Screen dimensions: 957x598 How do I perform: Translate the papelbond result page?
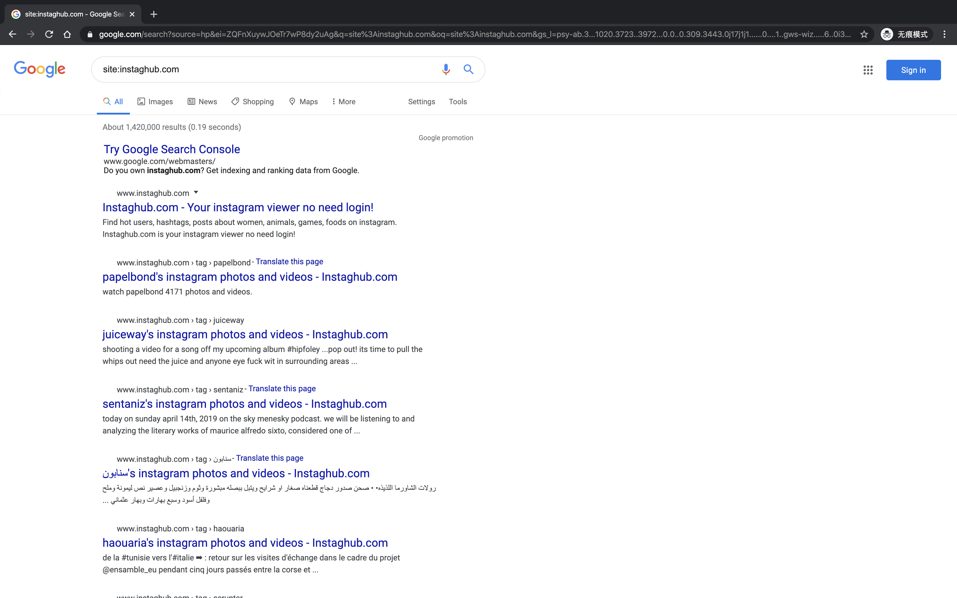[289, 261]
